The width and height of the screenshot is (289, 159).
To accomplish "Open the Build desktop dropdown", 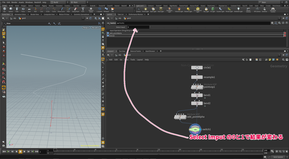I will tap(60, 2).
